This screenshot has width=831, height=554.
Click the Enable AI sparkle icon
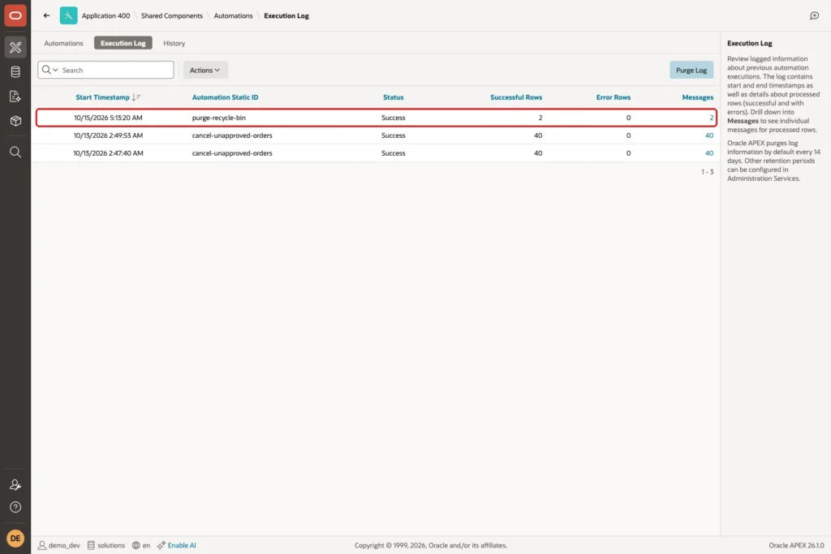click(161, 545)
